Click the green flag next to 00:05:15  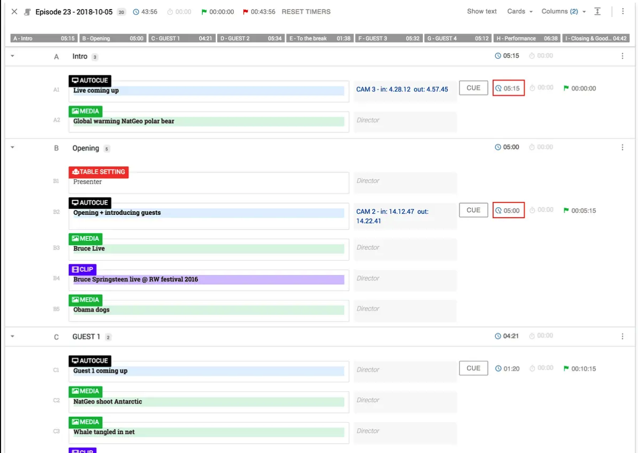[566, 211]
